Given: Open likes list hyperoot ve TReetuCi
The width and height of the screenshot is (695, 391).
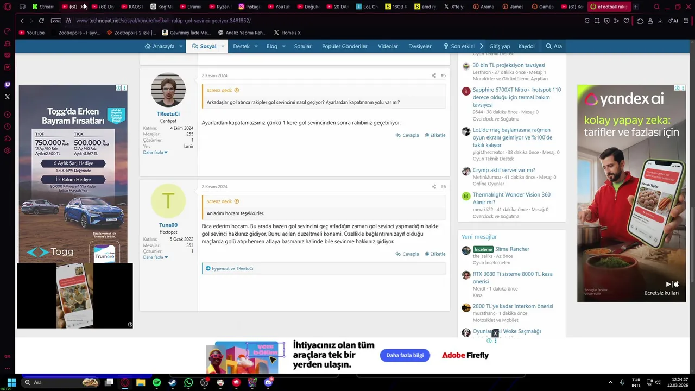Looking at the screenshot, I should pos(232,269).
